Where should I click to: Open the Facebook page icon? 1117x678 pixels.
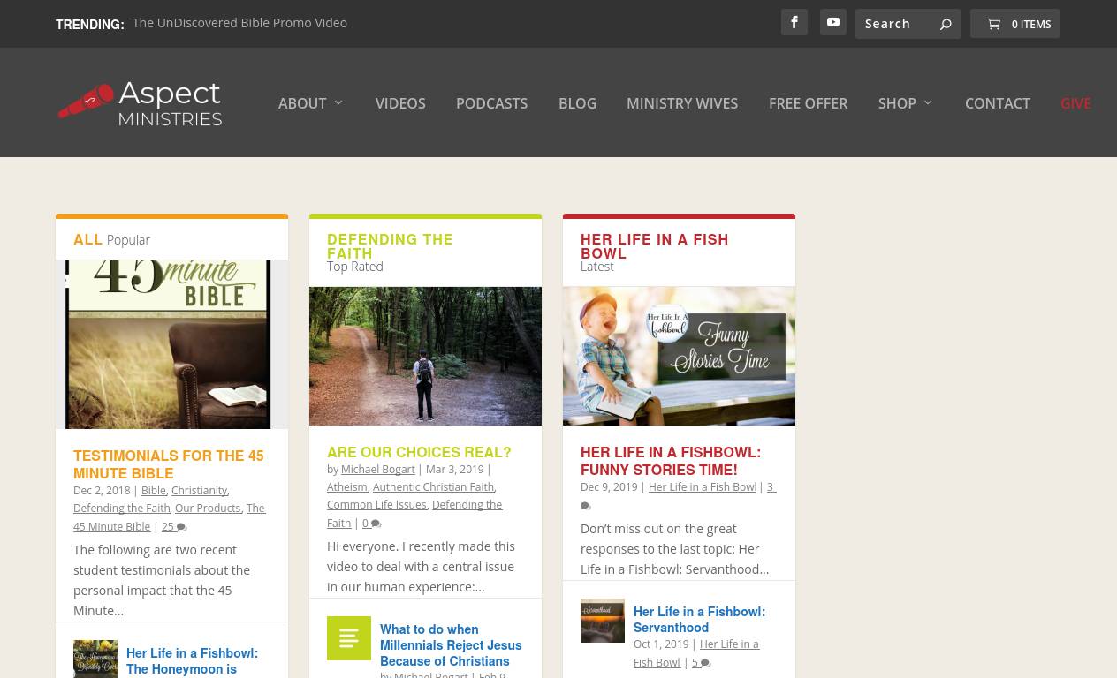click(794, 23)
